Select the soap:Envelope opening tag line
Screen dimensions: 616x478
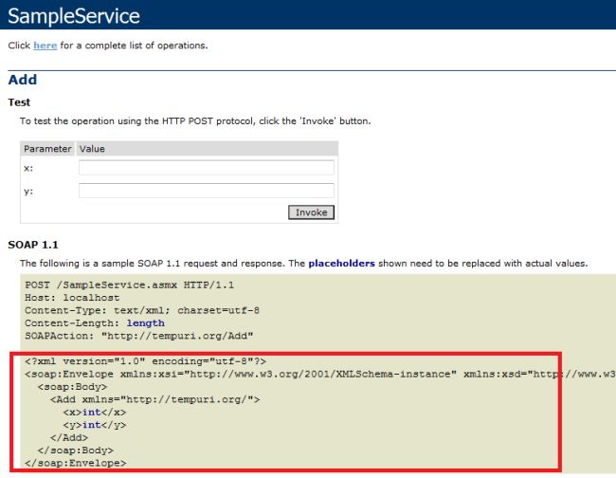click(x=320, y=374)
